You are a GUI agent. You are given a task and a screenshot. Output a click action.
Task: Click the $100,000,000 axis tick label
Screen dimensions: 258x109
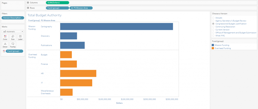coord(105,99)
